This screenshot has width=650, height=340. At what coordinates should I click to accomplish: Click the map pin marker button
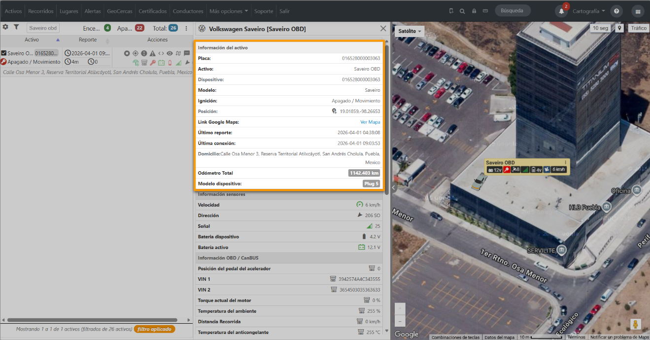click(x=619, y=28)
